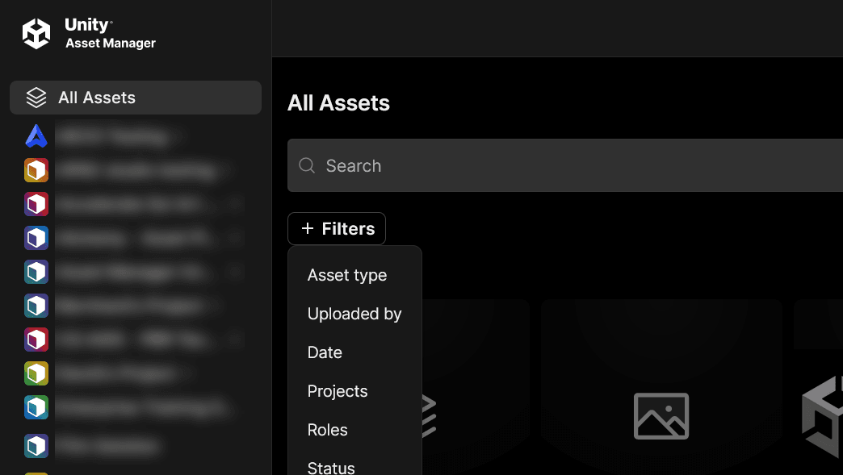Expand the chevron next to the bottom teal project

(234, 407)
